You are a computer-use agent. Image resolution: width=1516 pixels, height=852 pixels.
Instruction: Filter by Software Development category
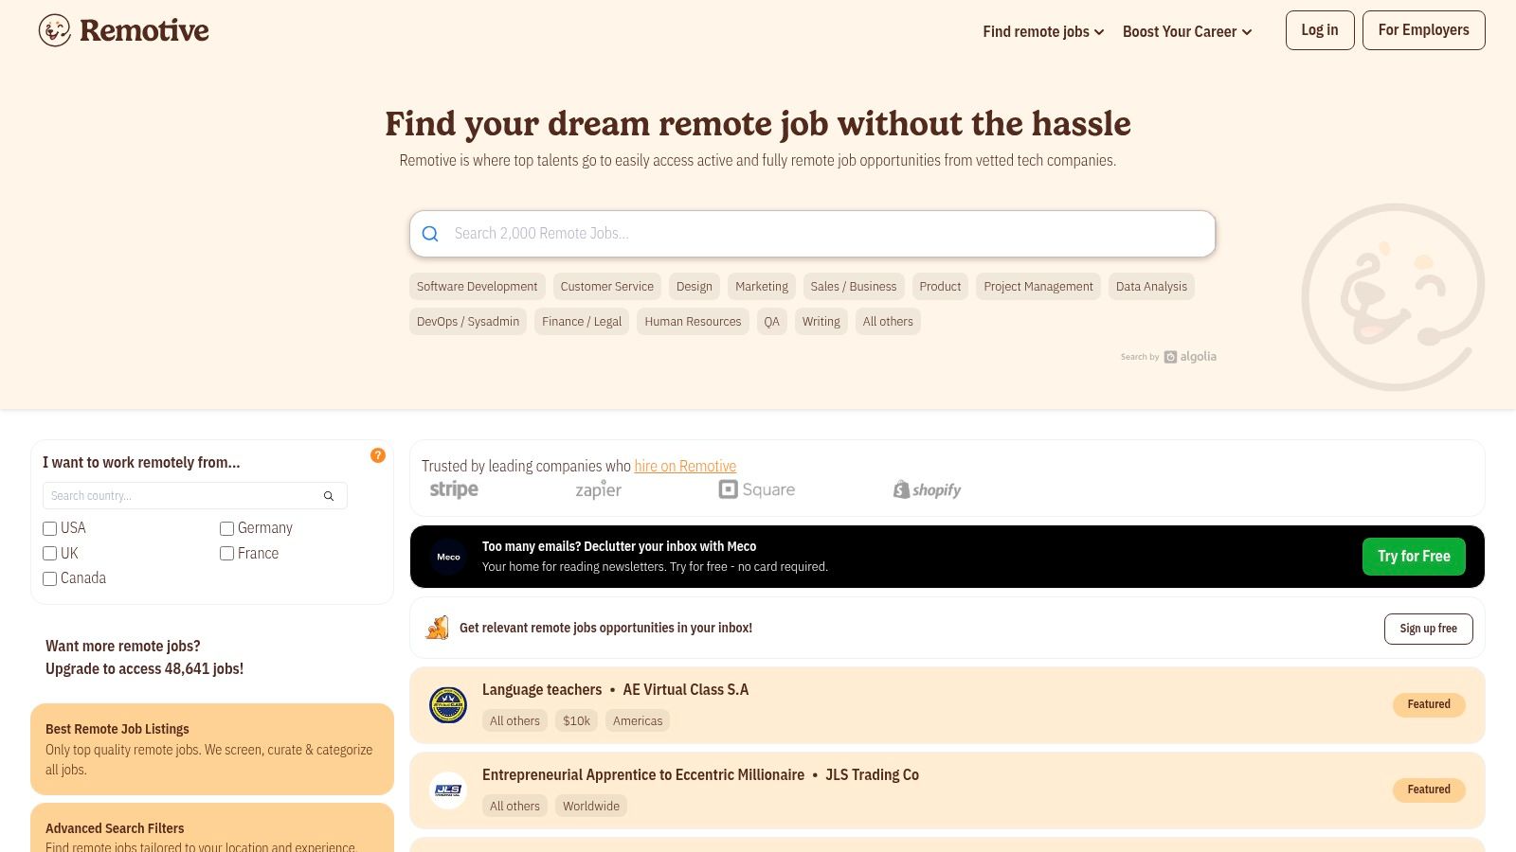click(477, 287)
